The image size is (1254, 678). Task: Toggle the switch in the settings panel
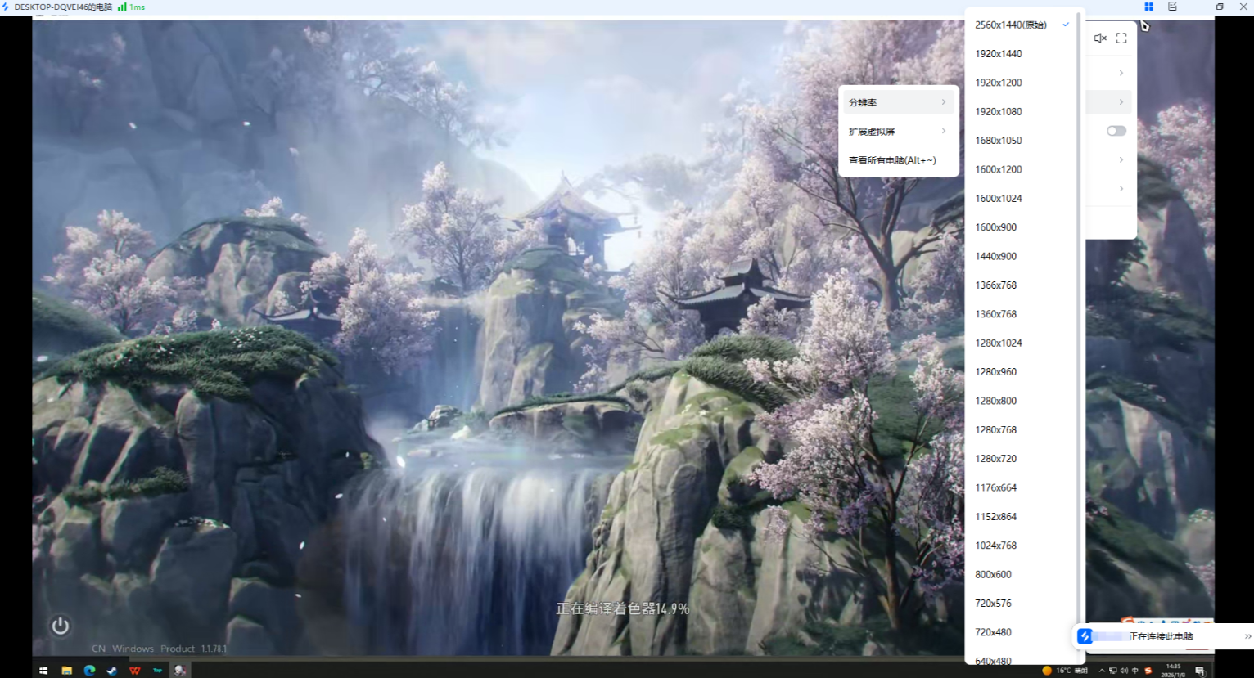click(x=1116, y=131)
